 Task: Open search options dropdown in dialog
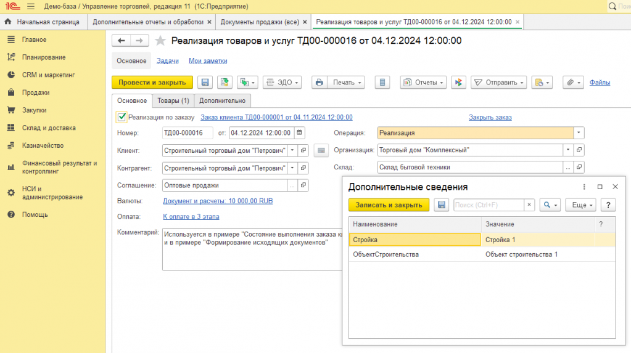pyautogui.click(x=550, y=205)
